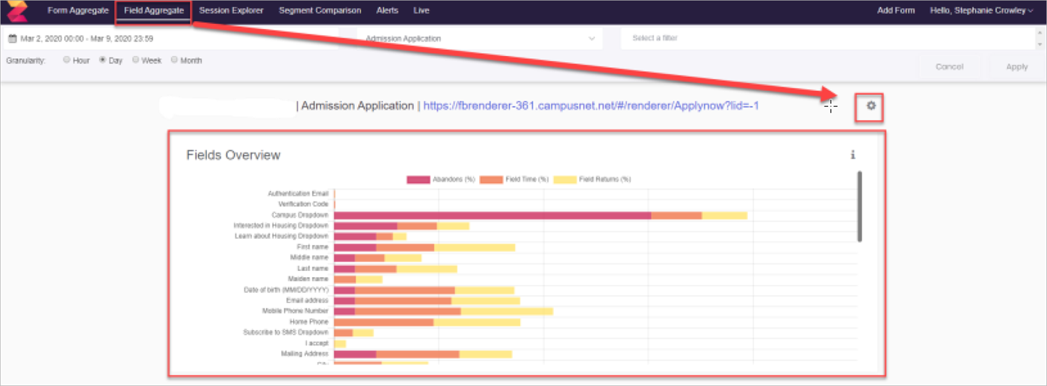Click the chart's vertical scrollbar
The width and height of the screenshot is (1047, 386).
pos(859,206)
